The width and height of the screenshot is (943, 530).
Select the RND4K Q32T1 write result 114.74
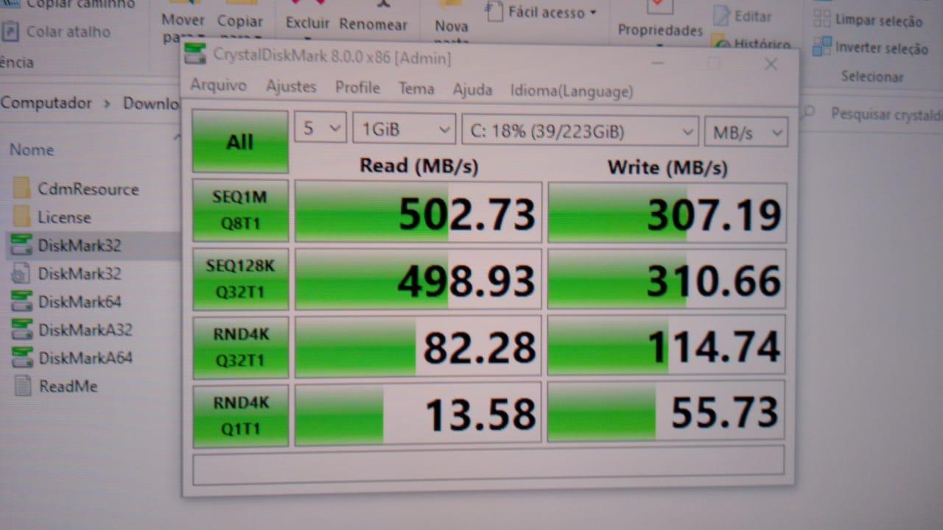point(667,346)
